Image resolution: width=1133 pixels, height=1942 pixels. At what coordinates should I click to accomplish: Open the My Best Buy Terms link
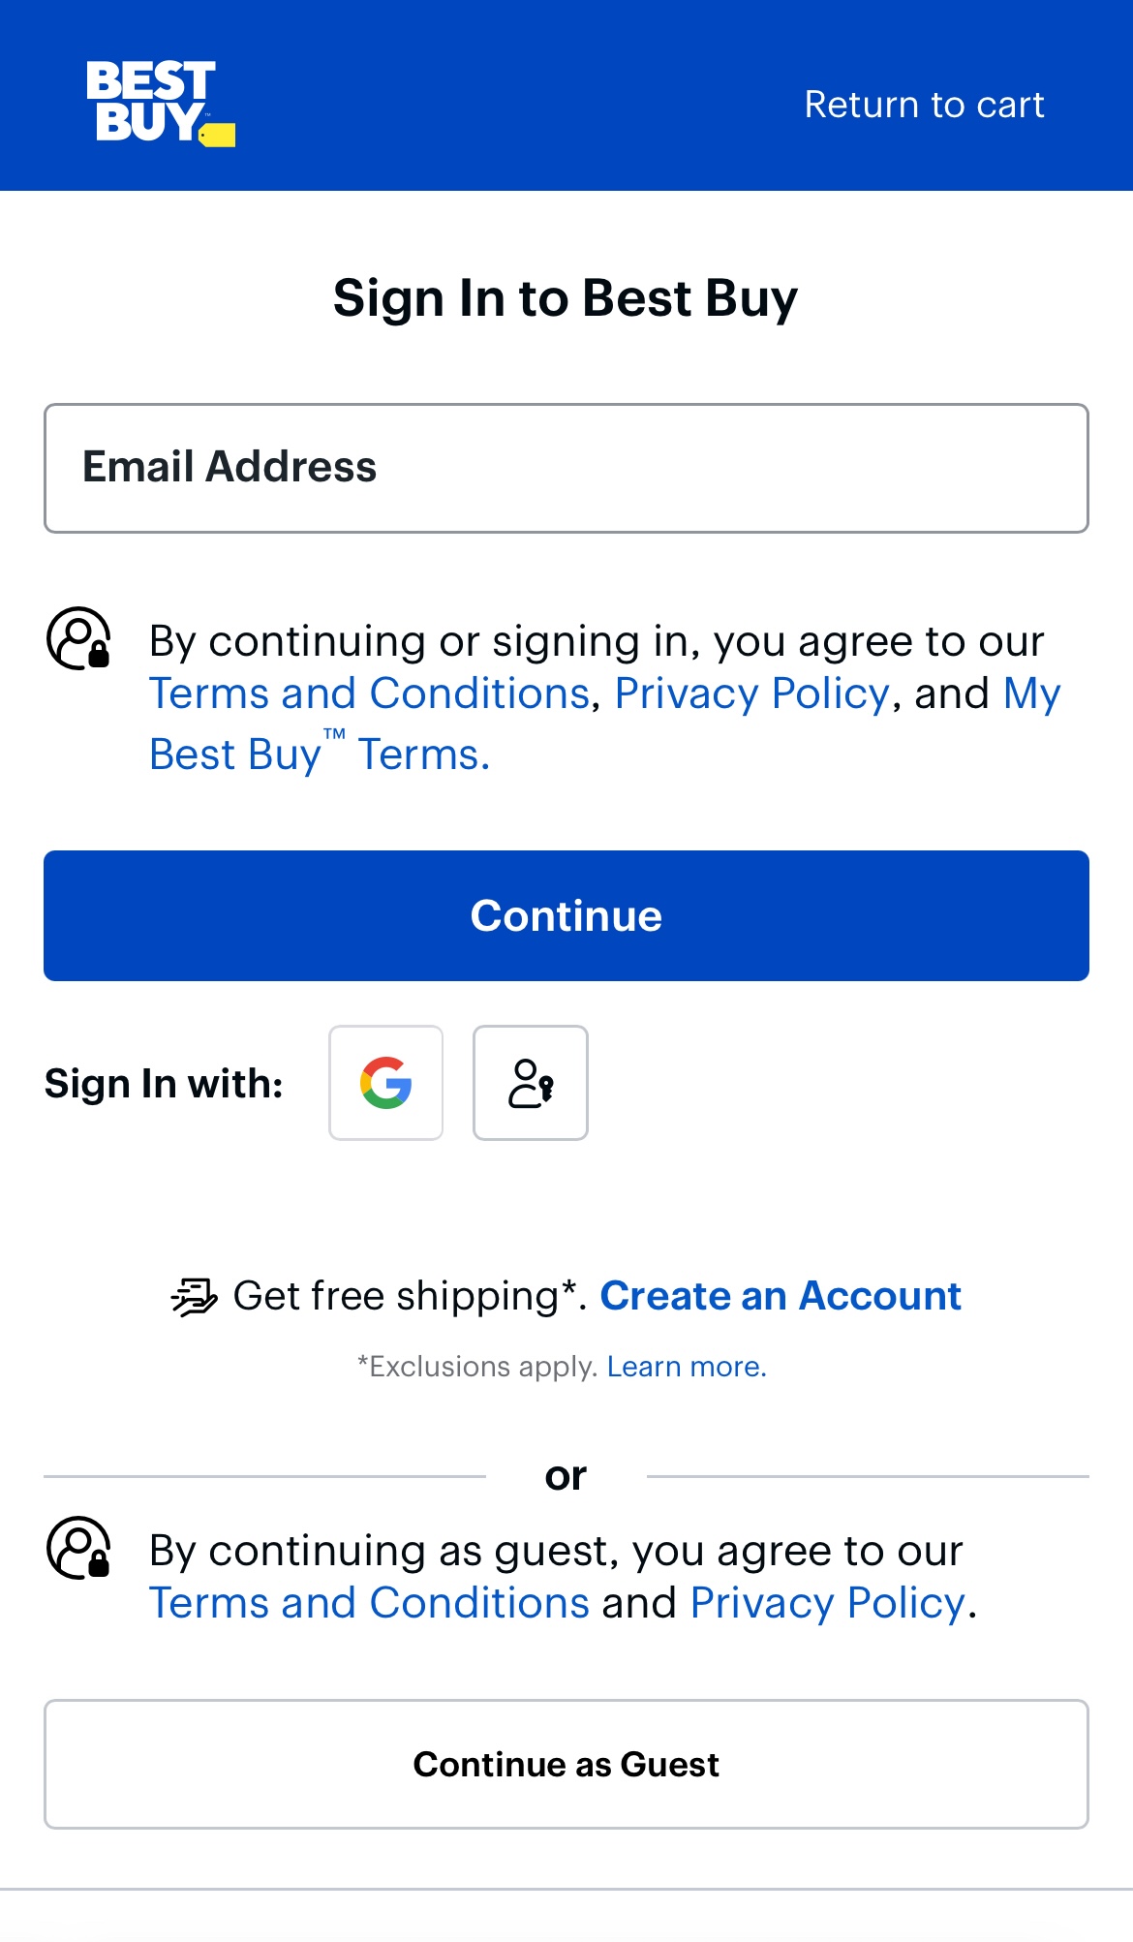tap(320, 754)
